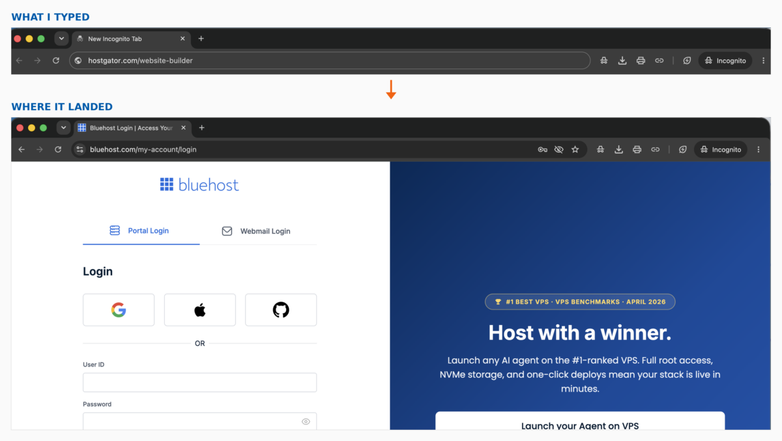782x441 pixels.
Task: Click leaf-bolt extension icon in hostgator window toolbar
Action: tap(687, 61)
